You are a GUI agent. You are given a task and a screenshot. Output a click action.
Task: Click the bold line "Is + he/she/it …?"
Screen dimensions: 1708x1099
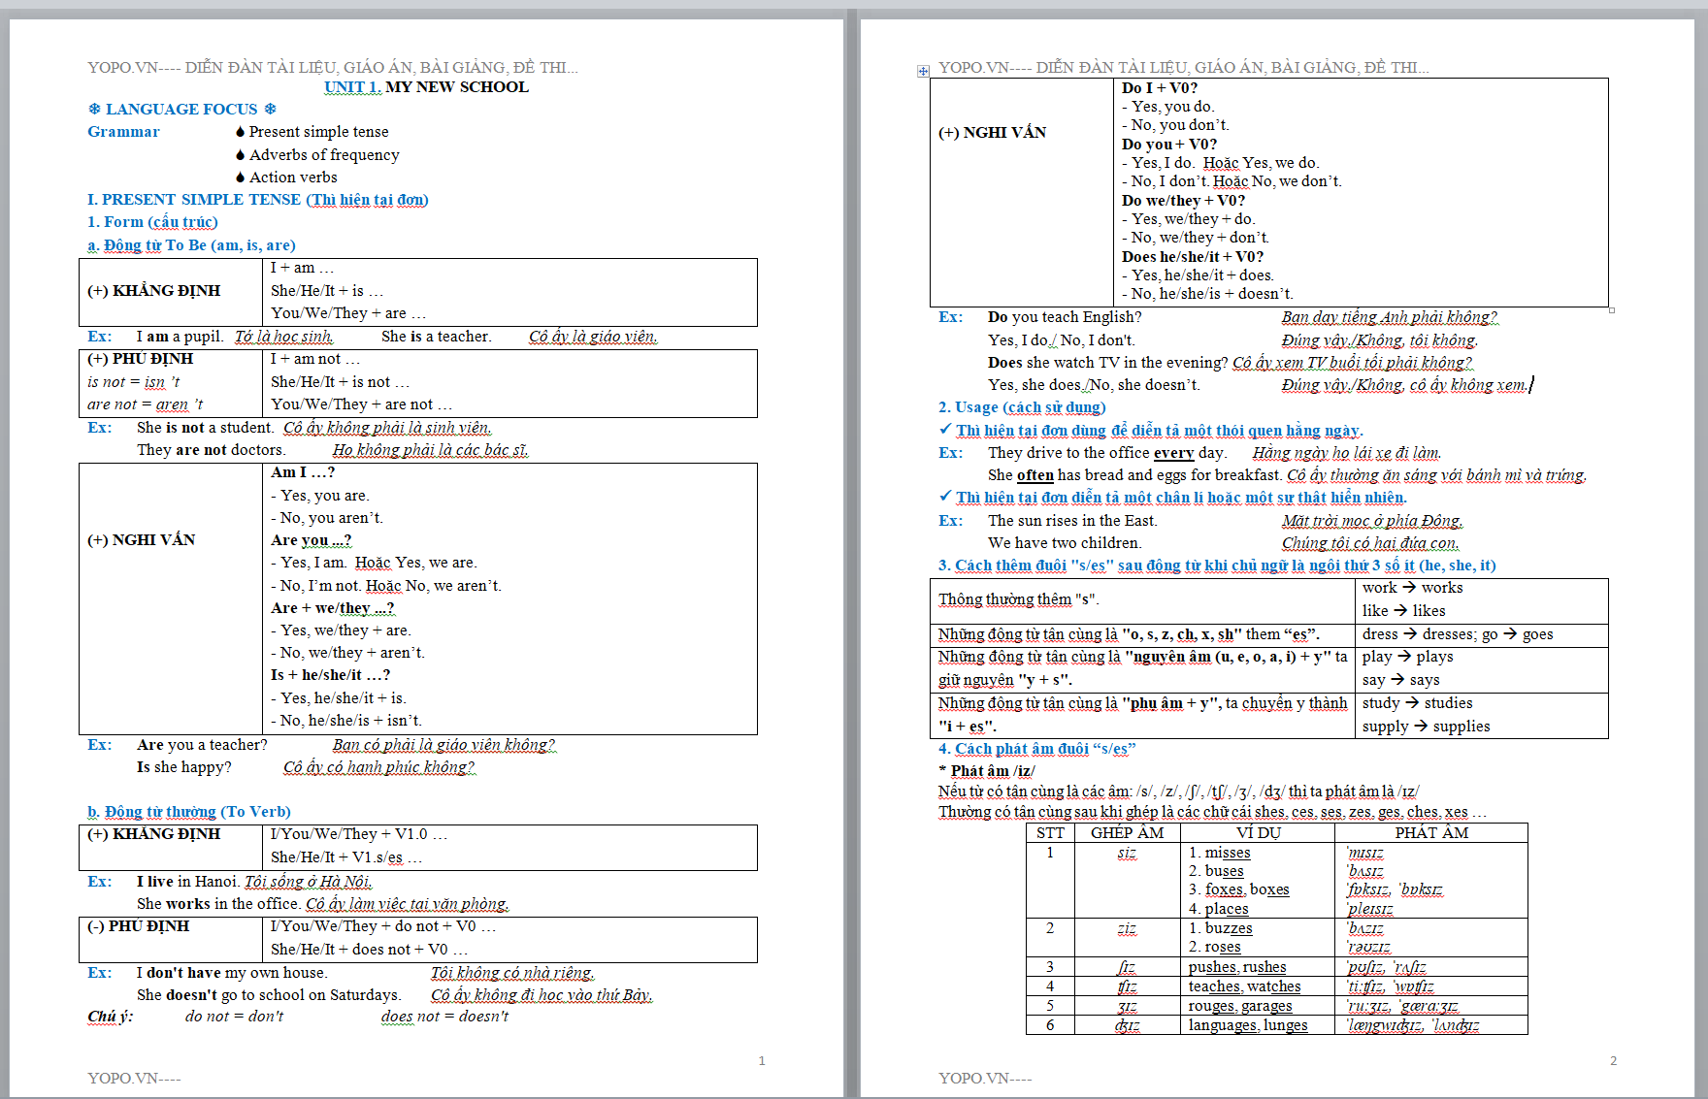click(330, 675)
